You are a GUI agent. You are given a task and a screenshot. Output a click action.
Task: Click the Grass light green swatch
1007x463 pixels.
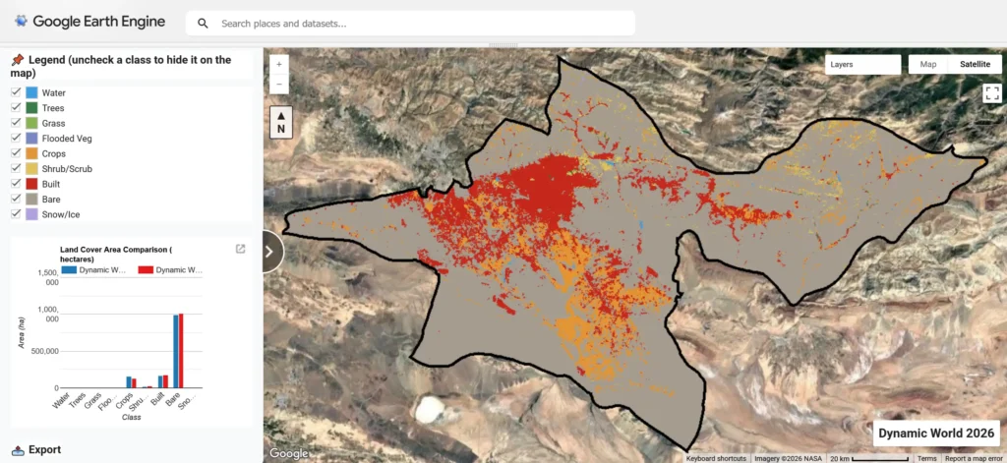pos(31,123)
